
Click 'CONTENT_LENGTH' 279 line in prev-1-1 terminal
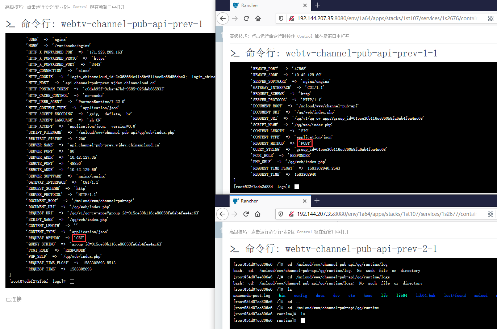tap(280, 131)
